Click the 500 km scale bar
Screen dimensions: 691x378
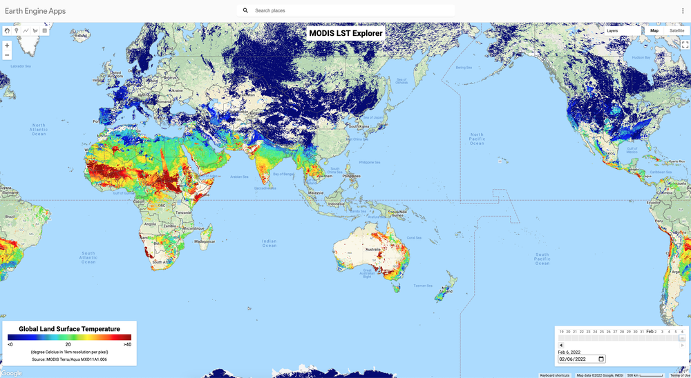pyautogui.click(x=645, y=375)
